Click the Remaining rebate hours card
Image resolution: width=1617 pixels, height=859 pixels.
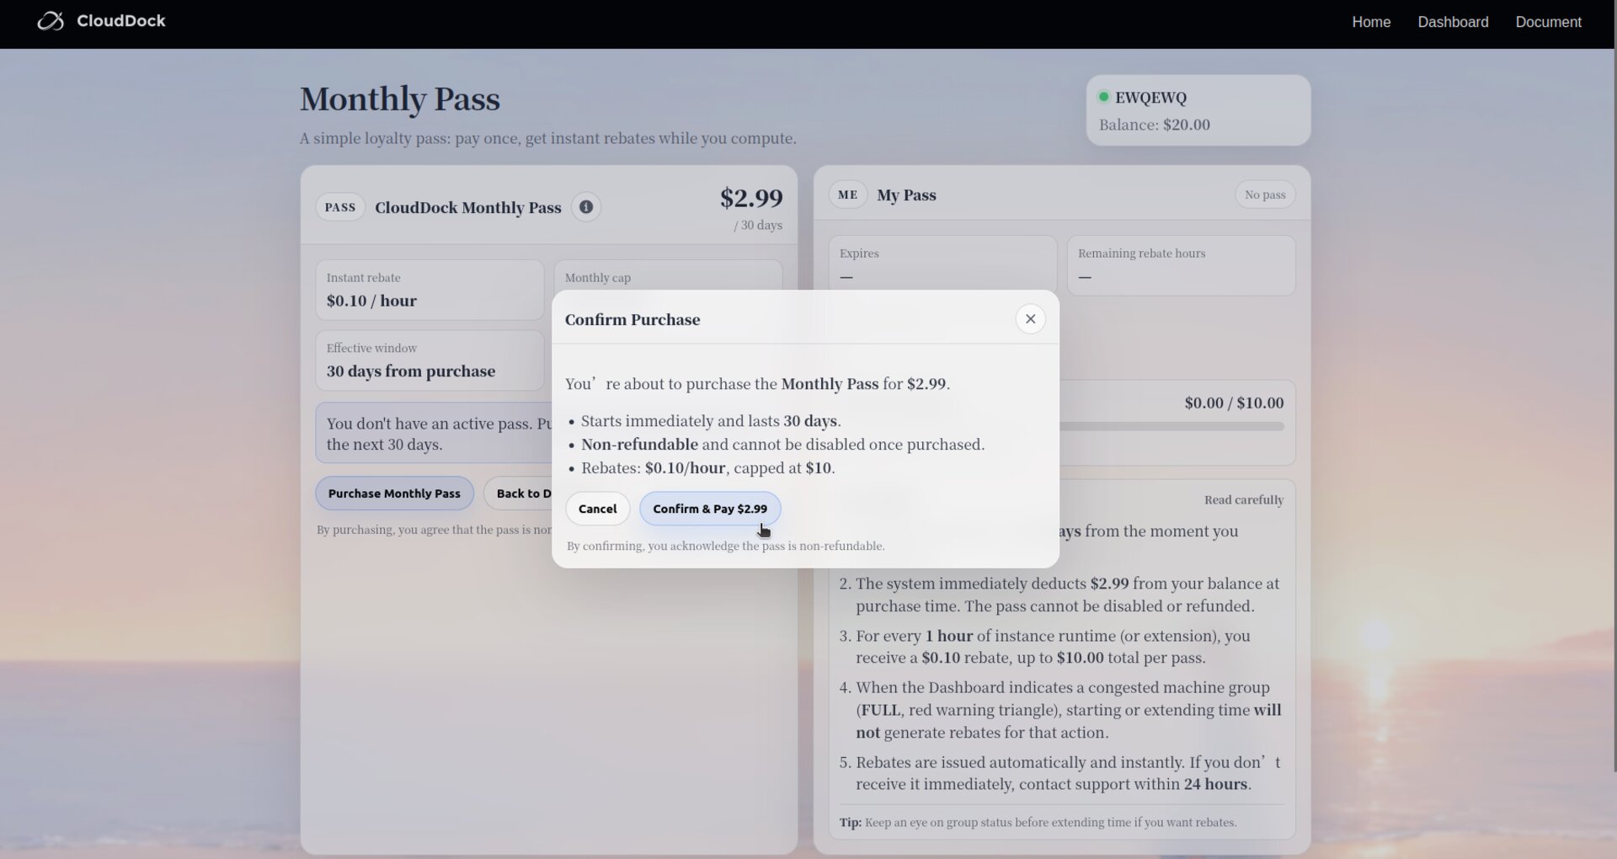click(x=1181, y=265)
